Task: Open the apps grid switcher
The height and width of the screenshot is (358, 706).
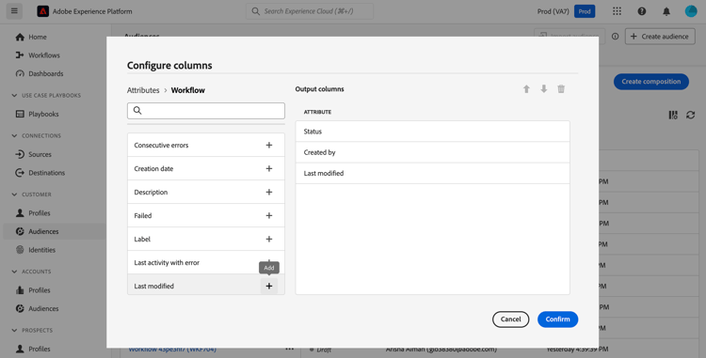Action: [617, 11]
